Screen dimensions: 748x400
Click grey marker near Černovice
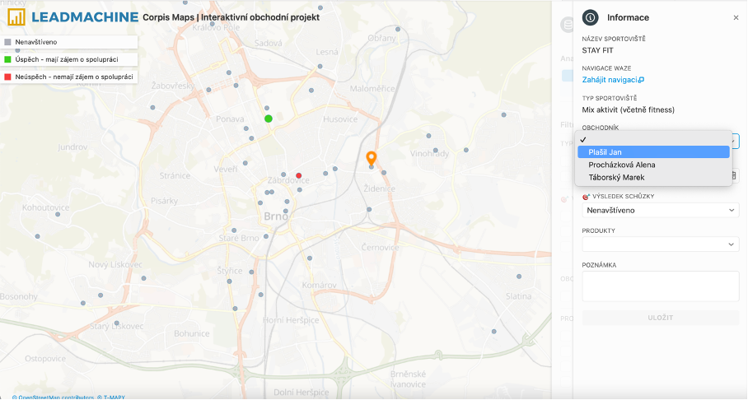coord(309,258)
